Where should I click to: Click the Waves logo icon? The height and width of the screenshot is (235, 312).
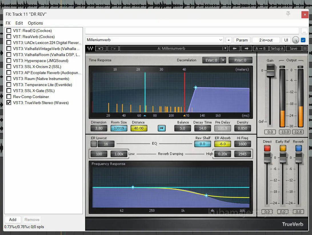pyautogui.click(x=90, y=49)
